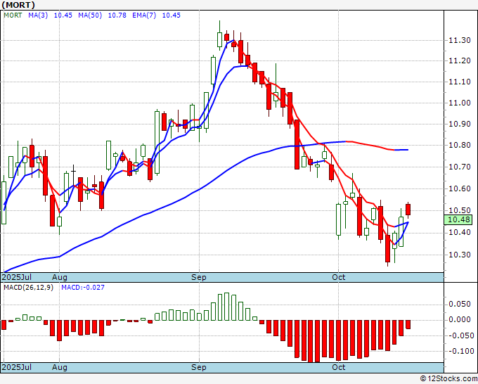Click the (MORT) chart title
Screen dimensions: 478x384
click(x=18, y=5)
